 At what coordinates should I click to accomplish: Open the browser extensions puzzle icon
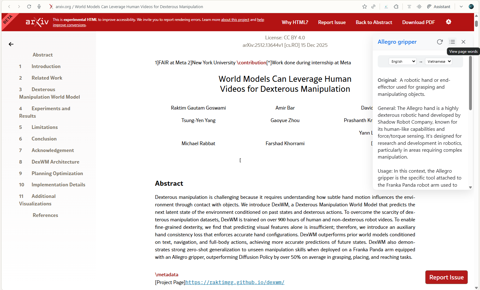(x=396, y=7)
